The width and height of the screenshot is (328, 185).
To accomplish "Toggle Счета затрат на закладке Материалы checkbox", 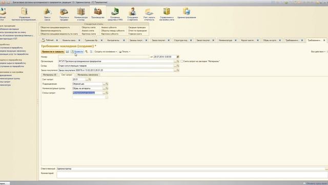I will (x=182, y=61).
